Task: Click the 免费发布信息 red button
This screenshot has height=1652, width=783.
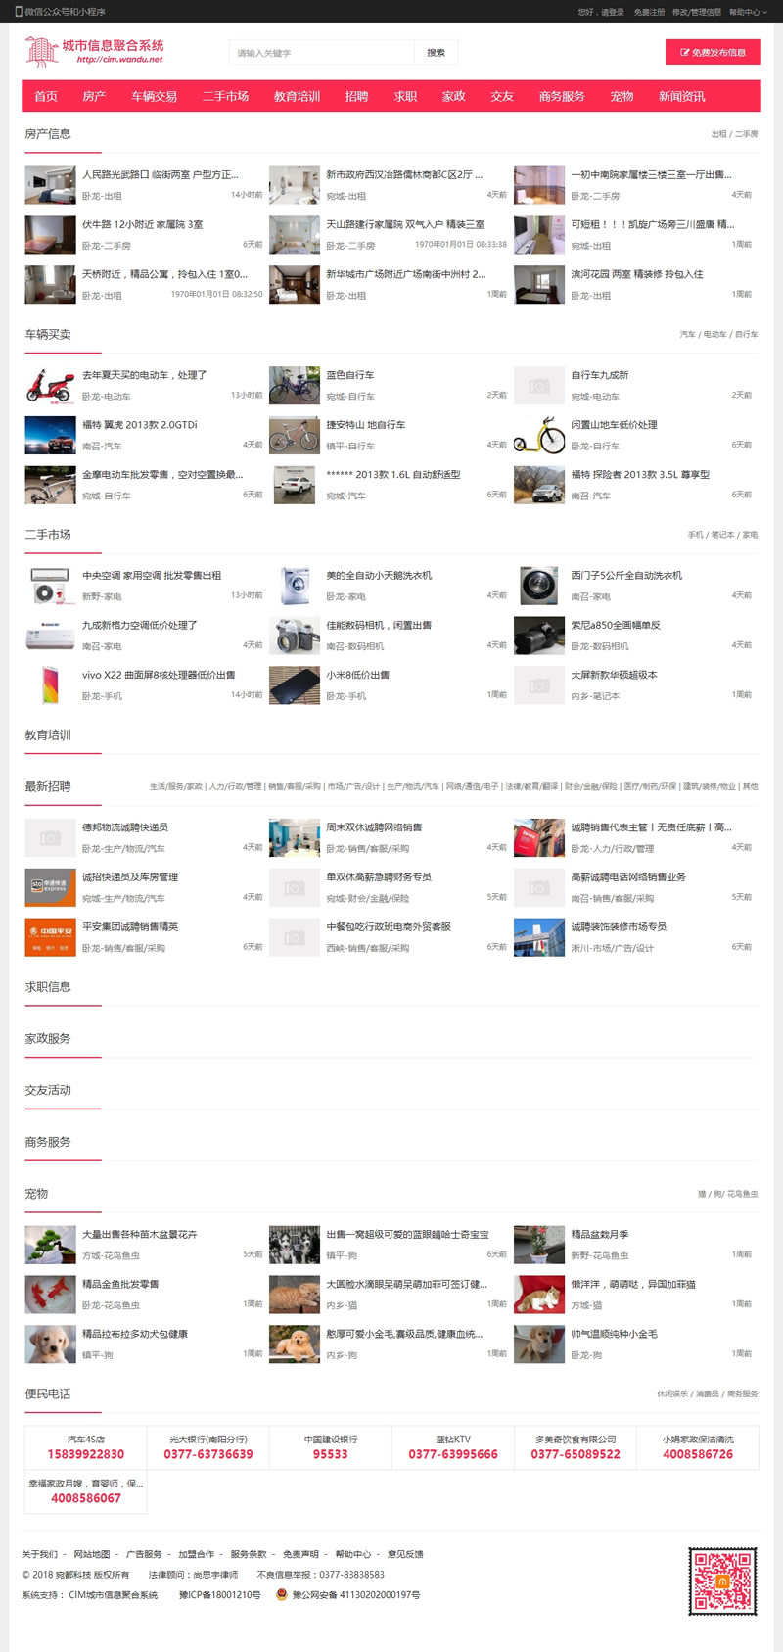Action: [x=713, y=53]
